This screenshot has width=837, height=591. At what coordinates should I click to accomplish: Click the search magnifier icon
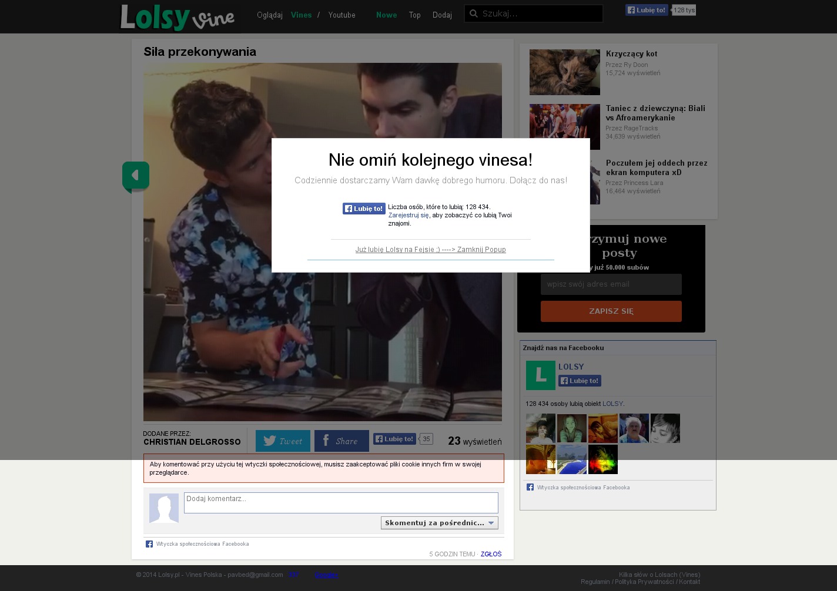(x=473, y=14)
